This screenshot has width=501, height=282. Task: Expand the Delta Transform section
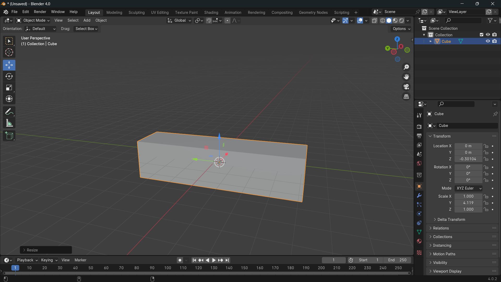pyautogui.click(x=451, y=220)
